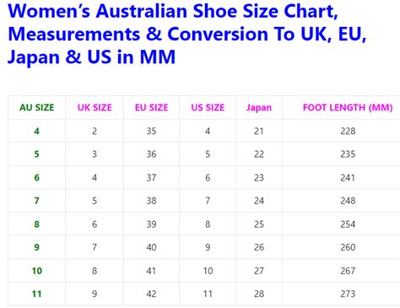Select foot length cell 241
Image resolution: width=400 pixels, height=308 pixels.
(x=348, y=178)
